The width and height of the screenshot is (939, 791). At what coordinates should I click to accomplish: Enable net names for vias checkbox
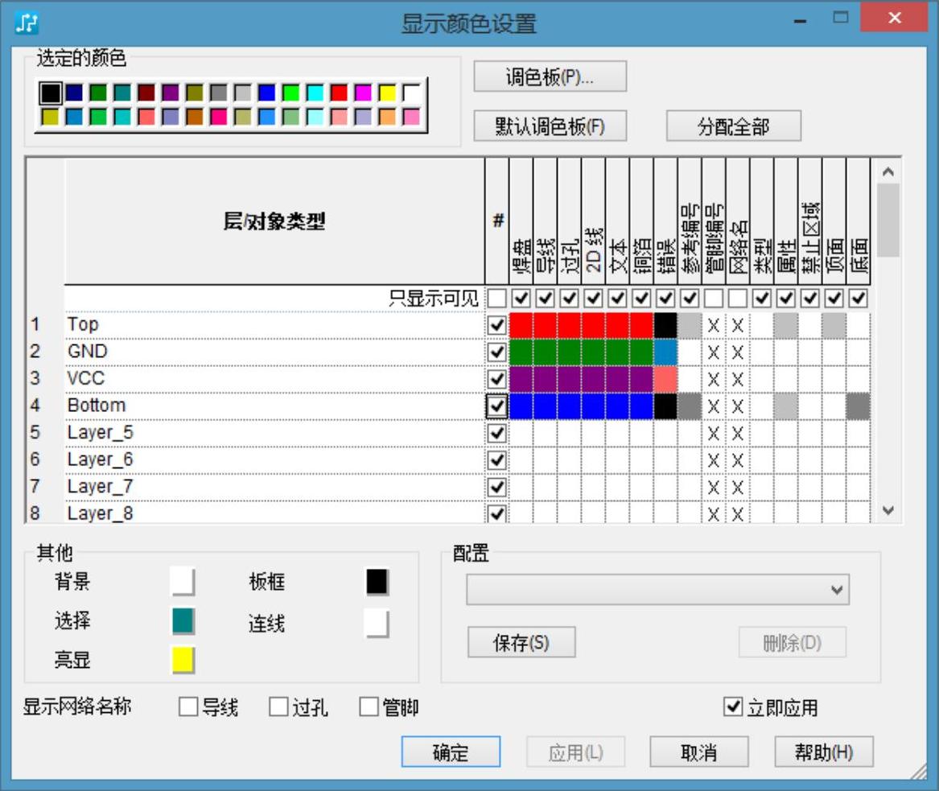click(278, 707)
